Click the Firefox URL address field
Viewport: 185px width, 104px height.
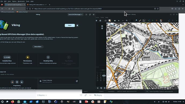pos(93,9)
